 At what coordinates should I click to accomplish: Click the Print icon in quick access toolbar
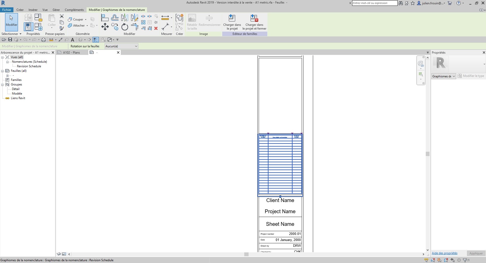44,40
